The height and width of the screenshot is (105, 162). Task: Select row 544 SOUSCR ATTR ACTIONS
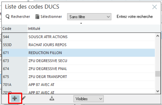coord(78,37)
